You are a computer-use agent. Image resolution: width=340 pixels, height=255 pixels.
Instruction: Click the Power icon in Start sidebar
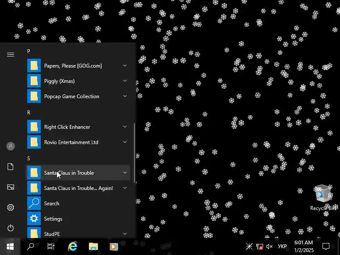click(x=10, y=228)
